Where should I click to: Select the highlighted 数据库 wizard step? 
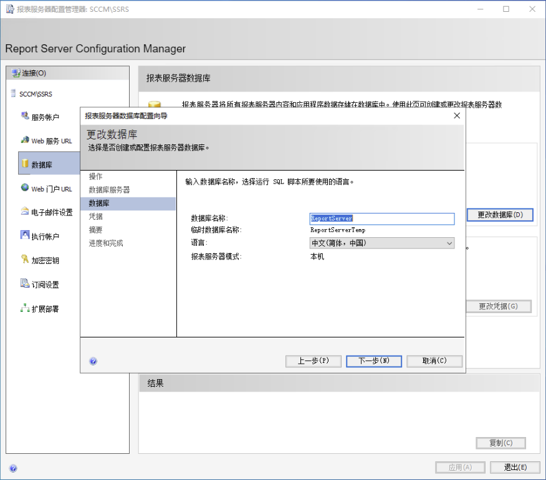tap(128, 204)
